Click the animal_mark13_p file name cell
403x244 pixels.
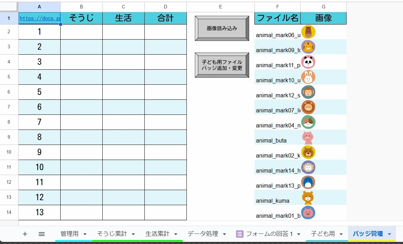click(278, 182)
